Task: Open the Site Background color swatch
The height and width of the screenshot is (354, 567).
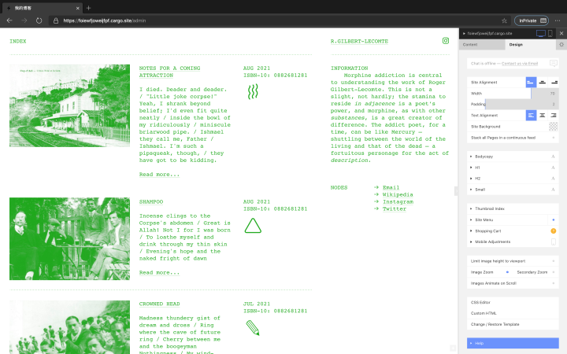Action: coord(554,127)
